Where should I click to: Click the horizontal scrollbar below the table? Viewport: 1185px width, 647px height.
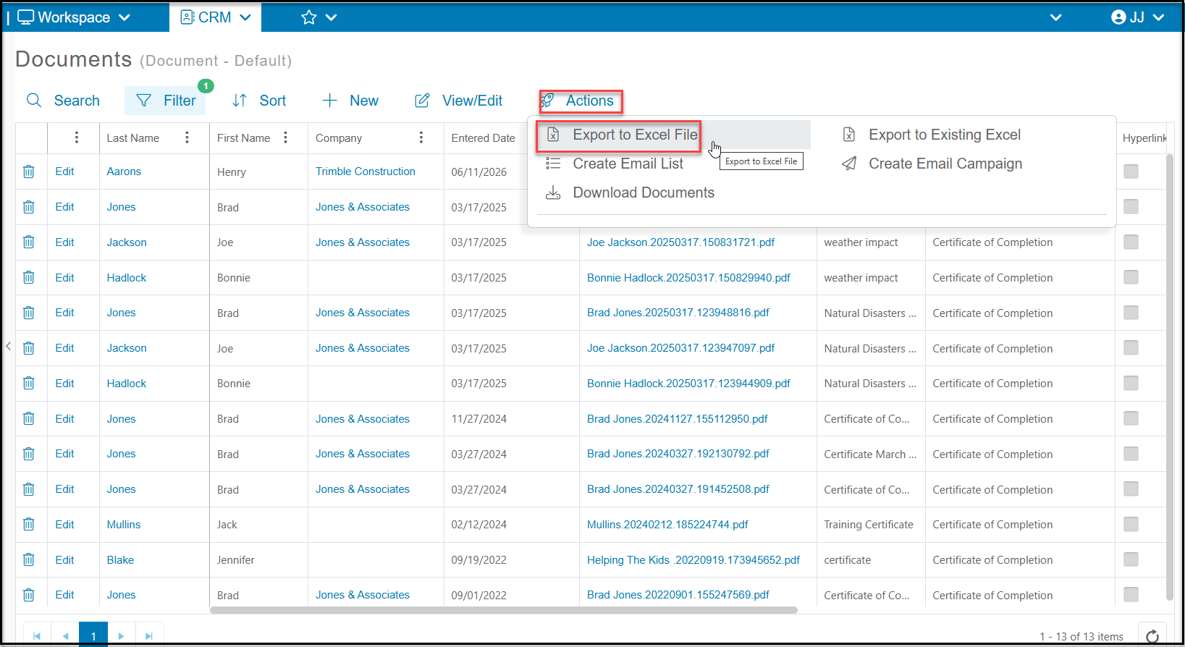click(x=504, y=610)
